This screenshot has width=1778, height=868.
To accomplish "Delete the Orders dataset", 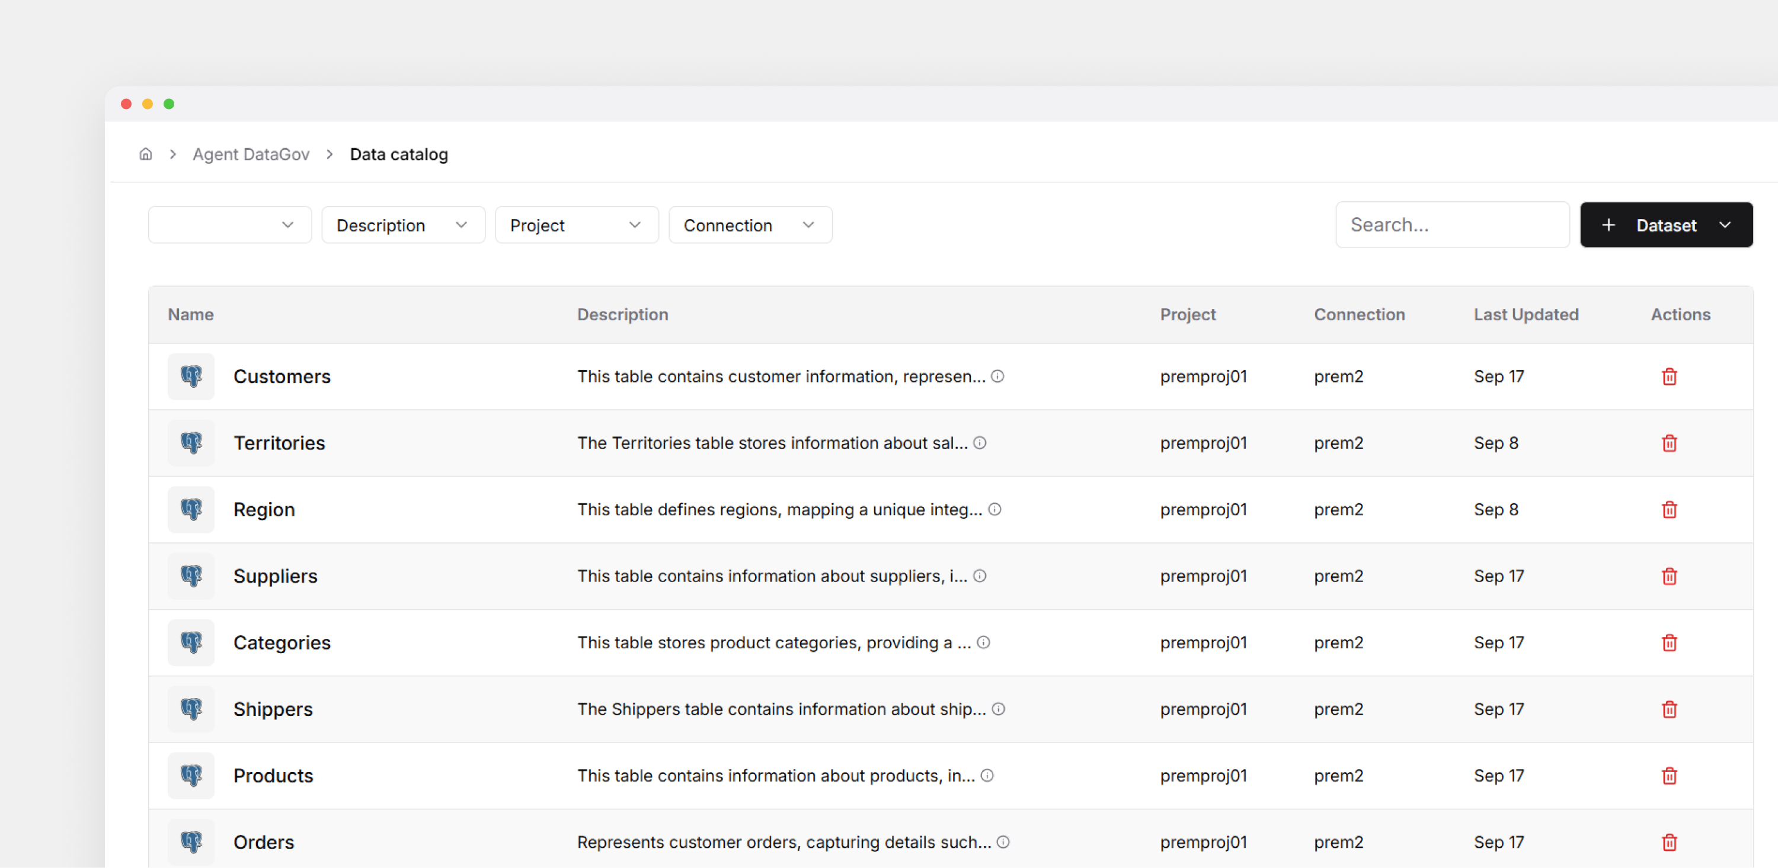I will 1668,841.
